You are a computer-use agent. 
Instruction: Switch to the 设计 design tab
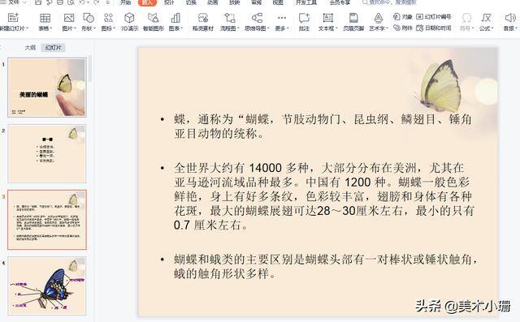tap(169, 2)
